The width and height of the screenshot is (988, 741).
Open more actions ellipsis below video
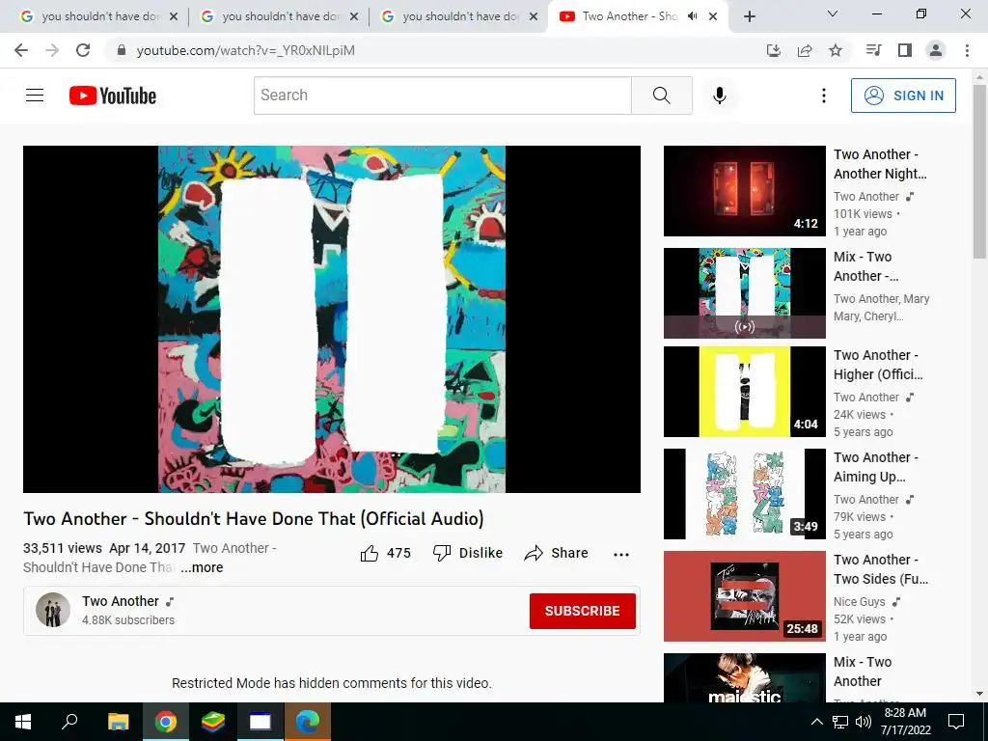621,554
